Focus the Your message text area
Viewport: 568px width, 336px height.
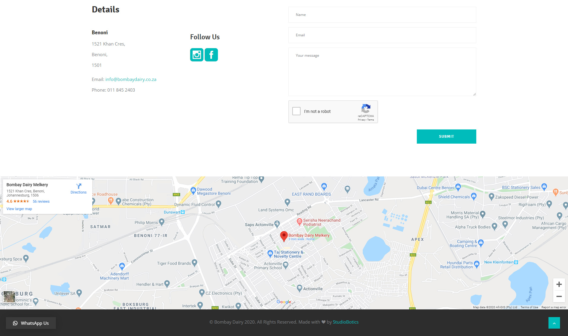(x=382, y=72)
